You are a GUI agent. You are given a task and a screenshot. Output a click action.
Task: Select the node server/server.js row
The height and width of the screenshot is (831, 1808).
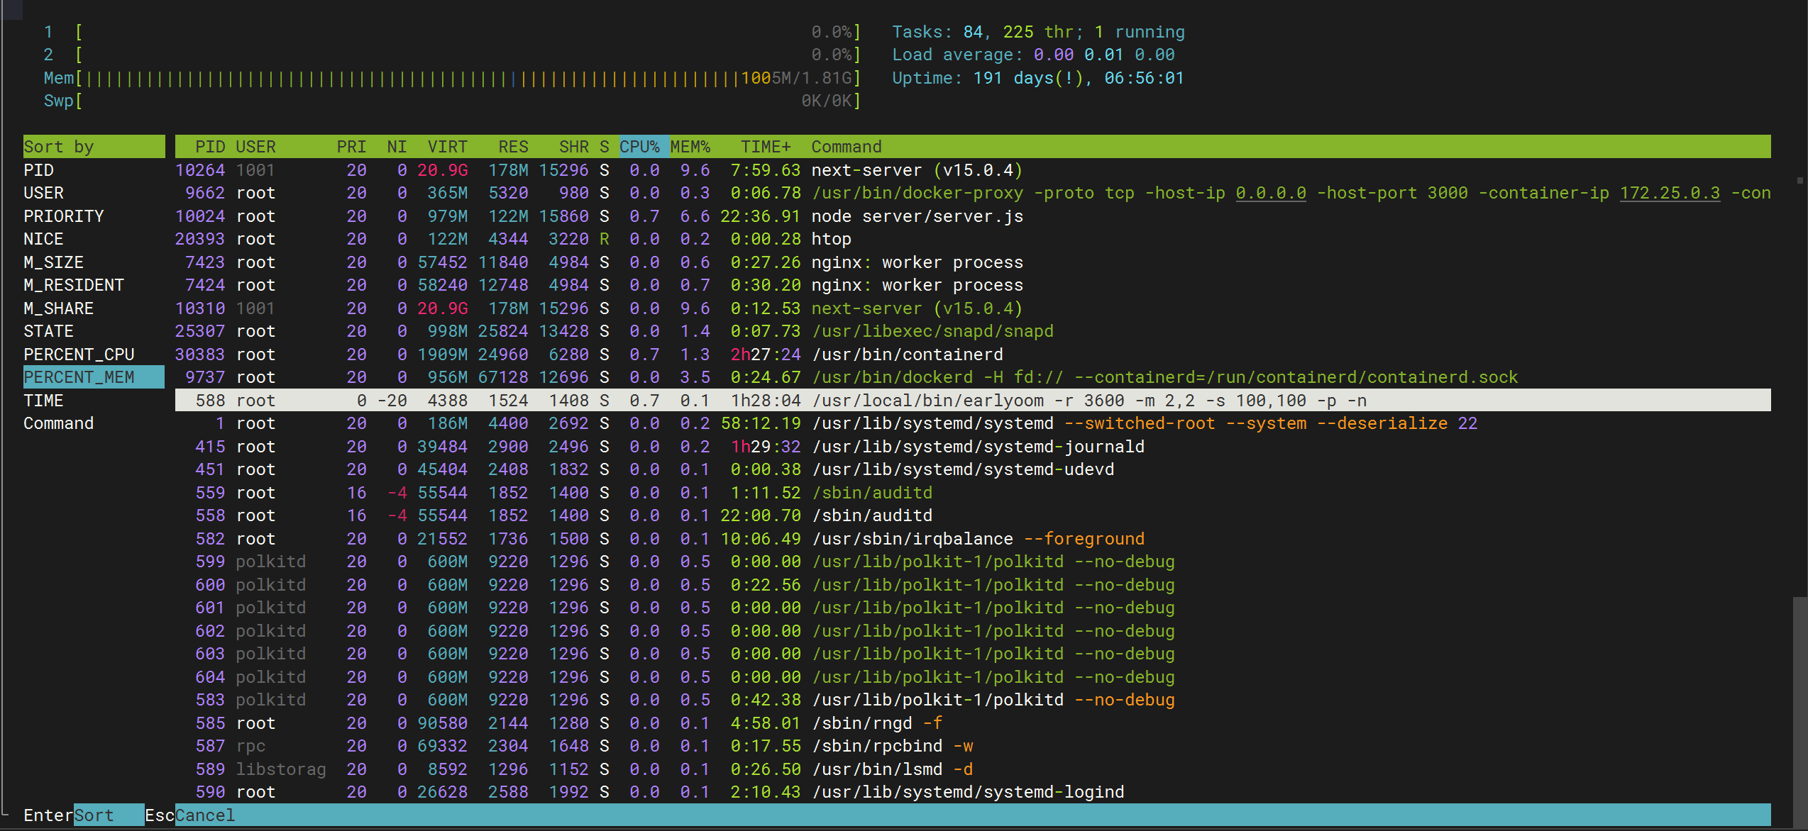tap(917, 216)
